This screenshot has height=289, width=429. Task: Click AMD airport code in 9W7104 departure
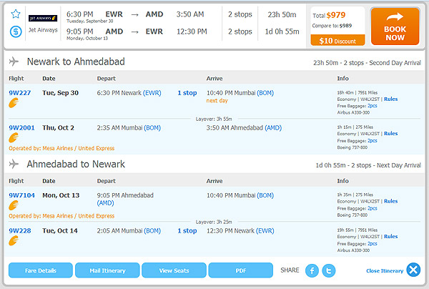click(105, 203)
